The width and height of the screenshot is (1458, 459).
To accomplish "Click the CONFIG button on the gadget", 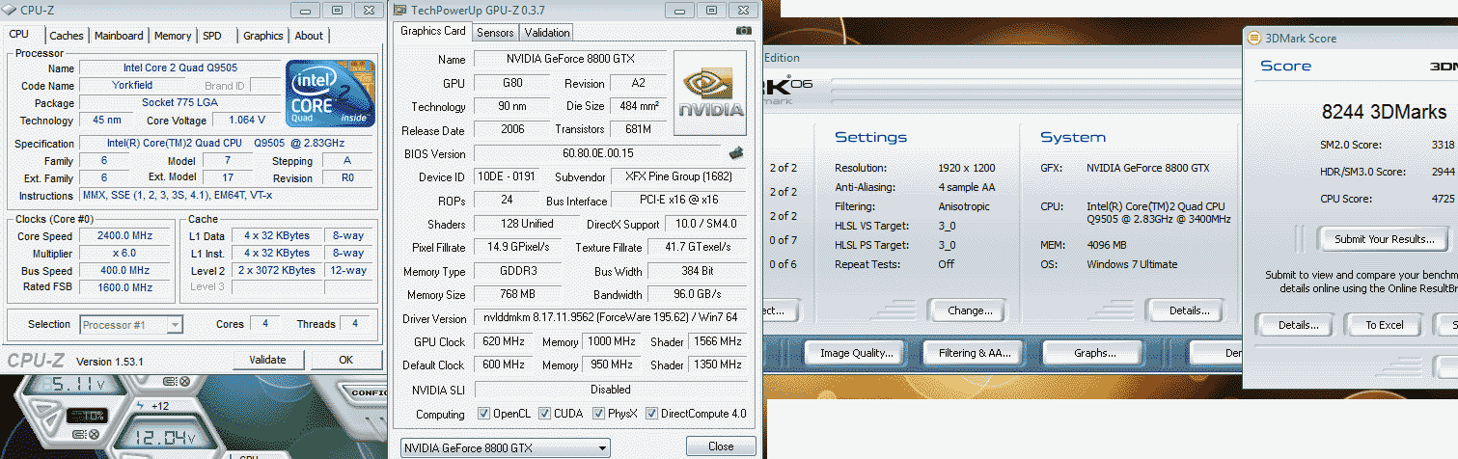I will click(369, 392).
